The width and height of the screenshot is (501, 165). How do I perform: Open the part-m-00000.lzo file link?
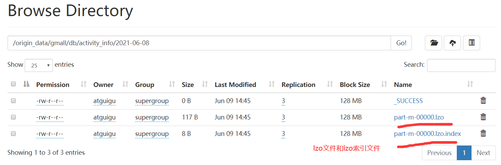click(419, 117)
